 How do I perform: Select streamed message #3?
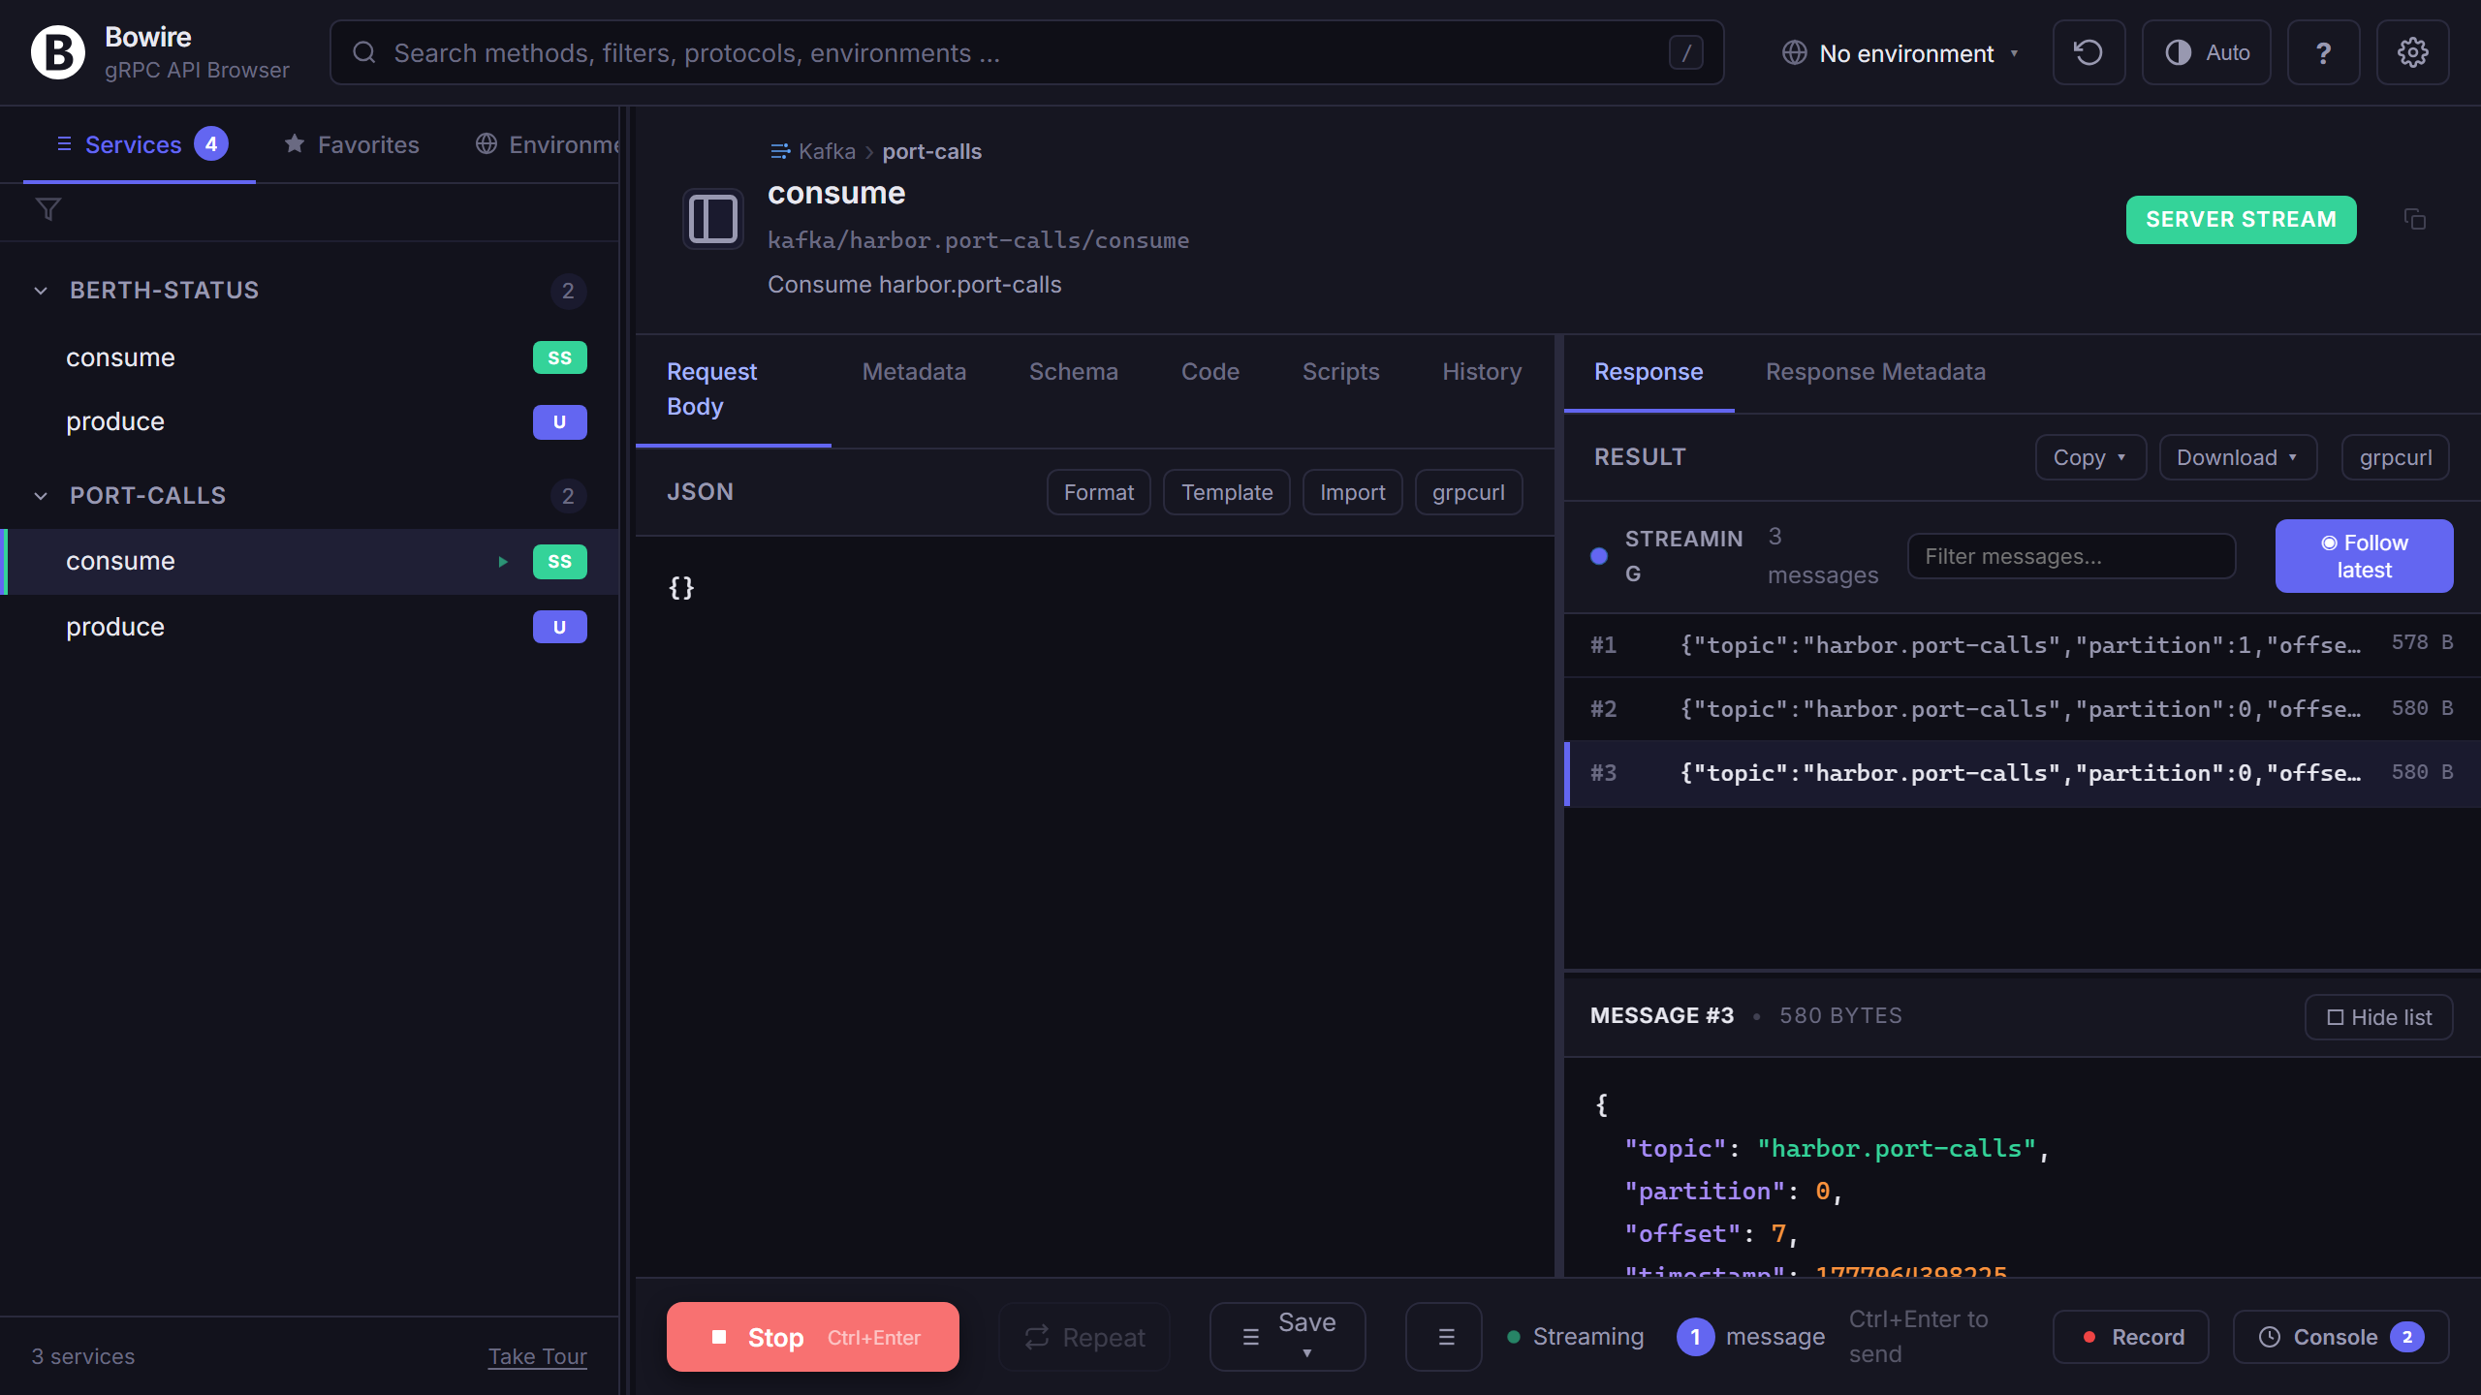(2022, 772)
